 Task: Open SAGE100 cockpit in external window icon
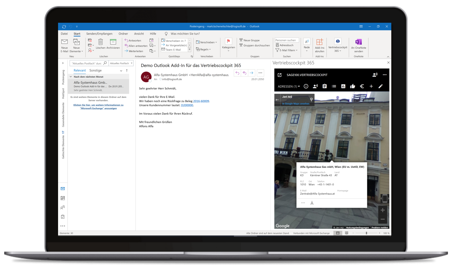(x=280, y=75)
